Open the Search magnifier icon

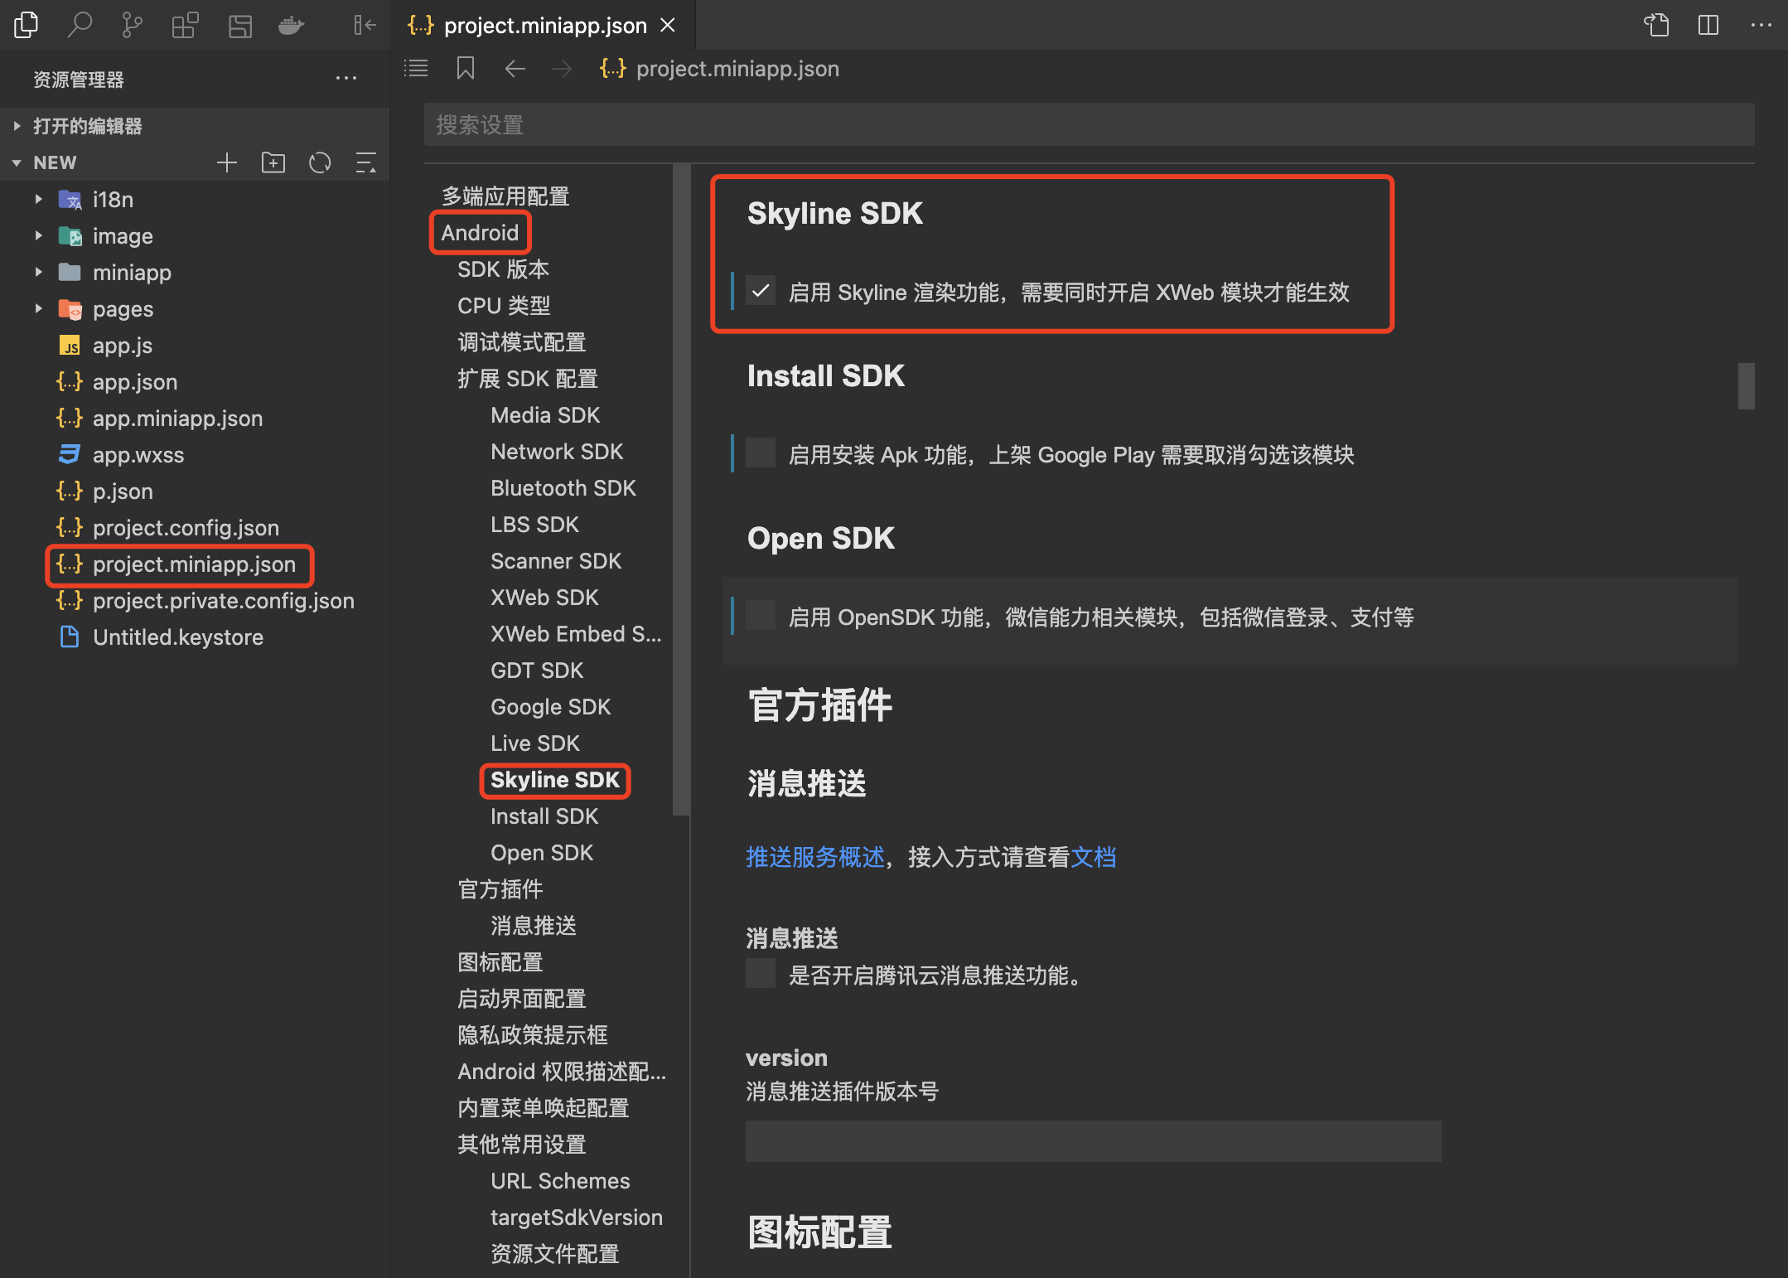pyautogui.click(x=80, y=25)
